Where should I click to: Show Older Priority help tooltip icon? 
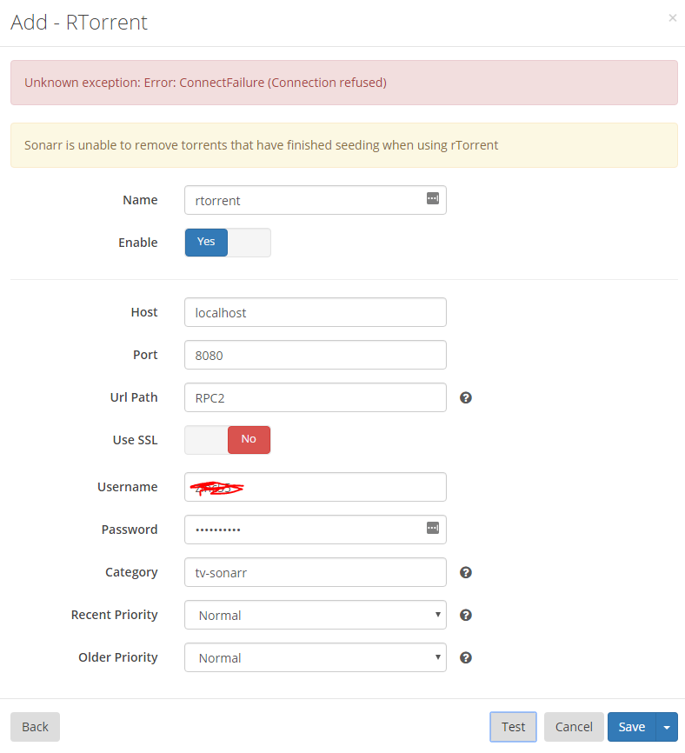coord(466,658)
